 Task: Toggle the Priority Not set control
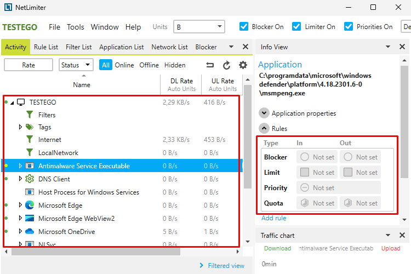pos(339,188)
